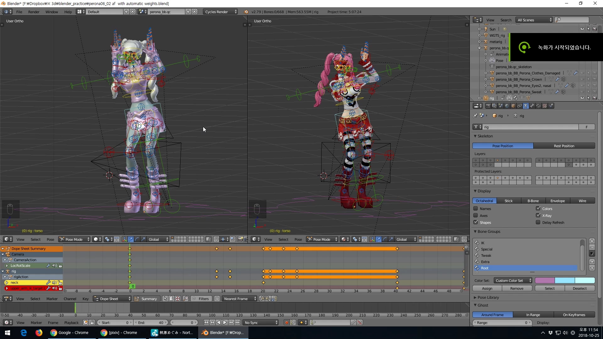Open Texture checker properties tab
The width and height of the screenshot is (603, 339).
pos(545,106)
